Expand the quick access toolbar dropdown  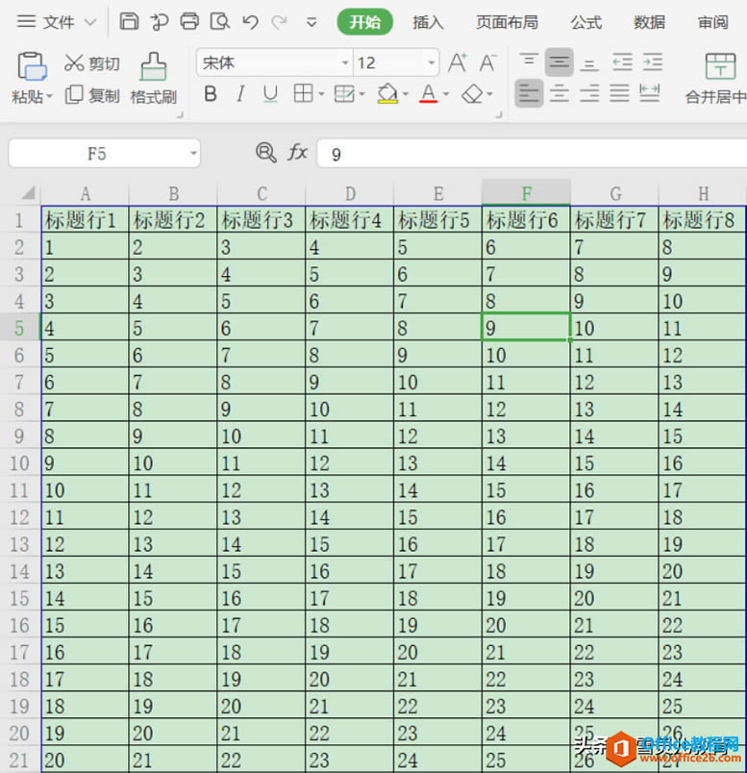point(311,22)
